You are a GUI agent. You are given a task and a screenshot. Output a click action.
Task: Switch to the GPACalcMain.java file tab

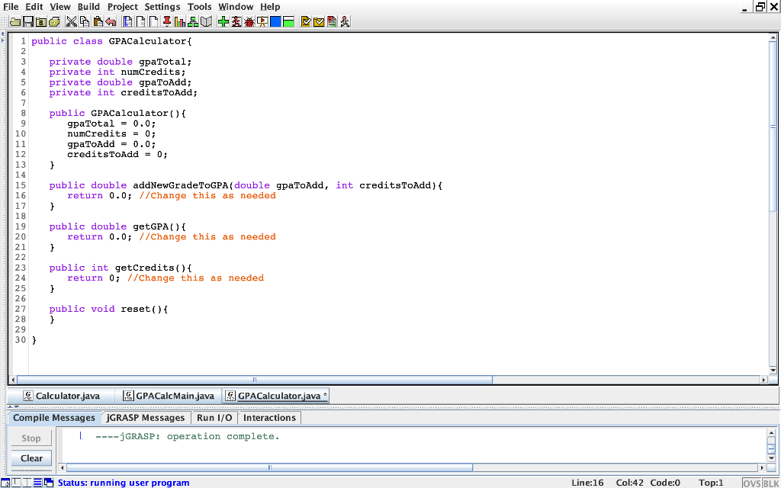pos(168,396)
